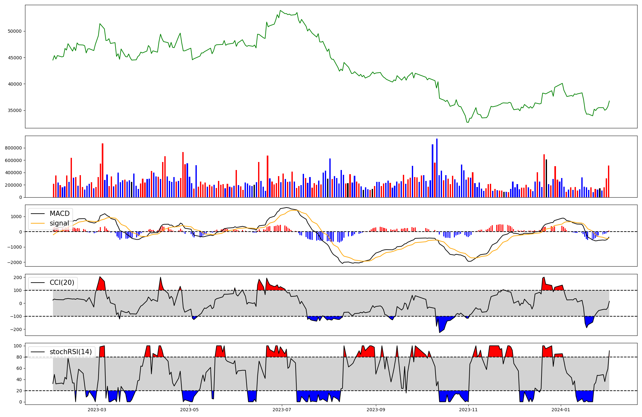
Task: Select the 2023-07 date axis label
Action: point(282,410)
